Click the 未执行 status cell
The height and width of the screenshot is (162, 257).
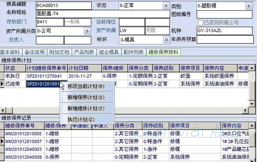tap(15, 76)
